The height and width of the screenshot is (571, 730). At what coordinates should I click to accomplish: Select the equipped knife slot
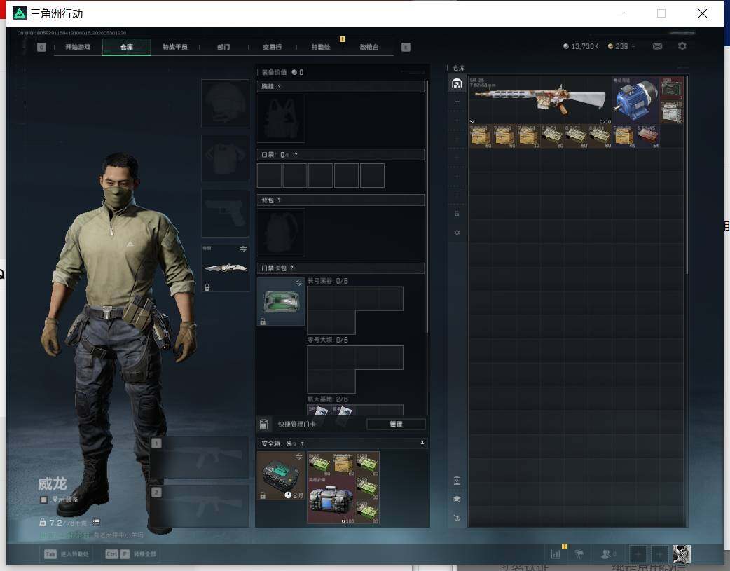pyautogui.click(x=225, y=268)
